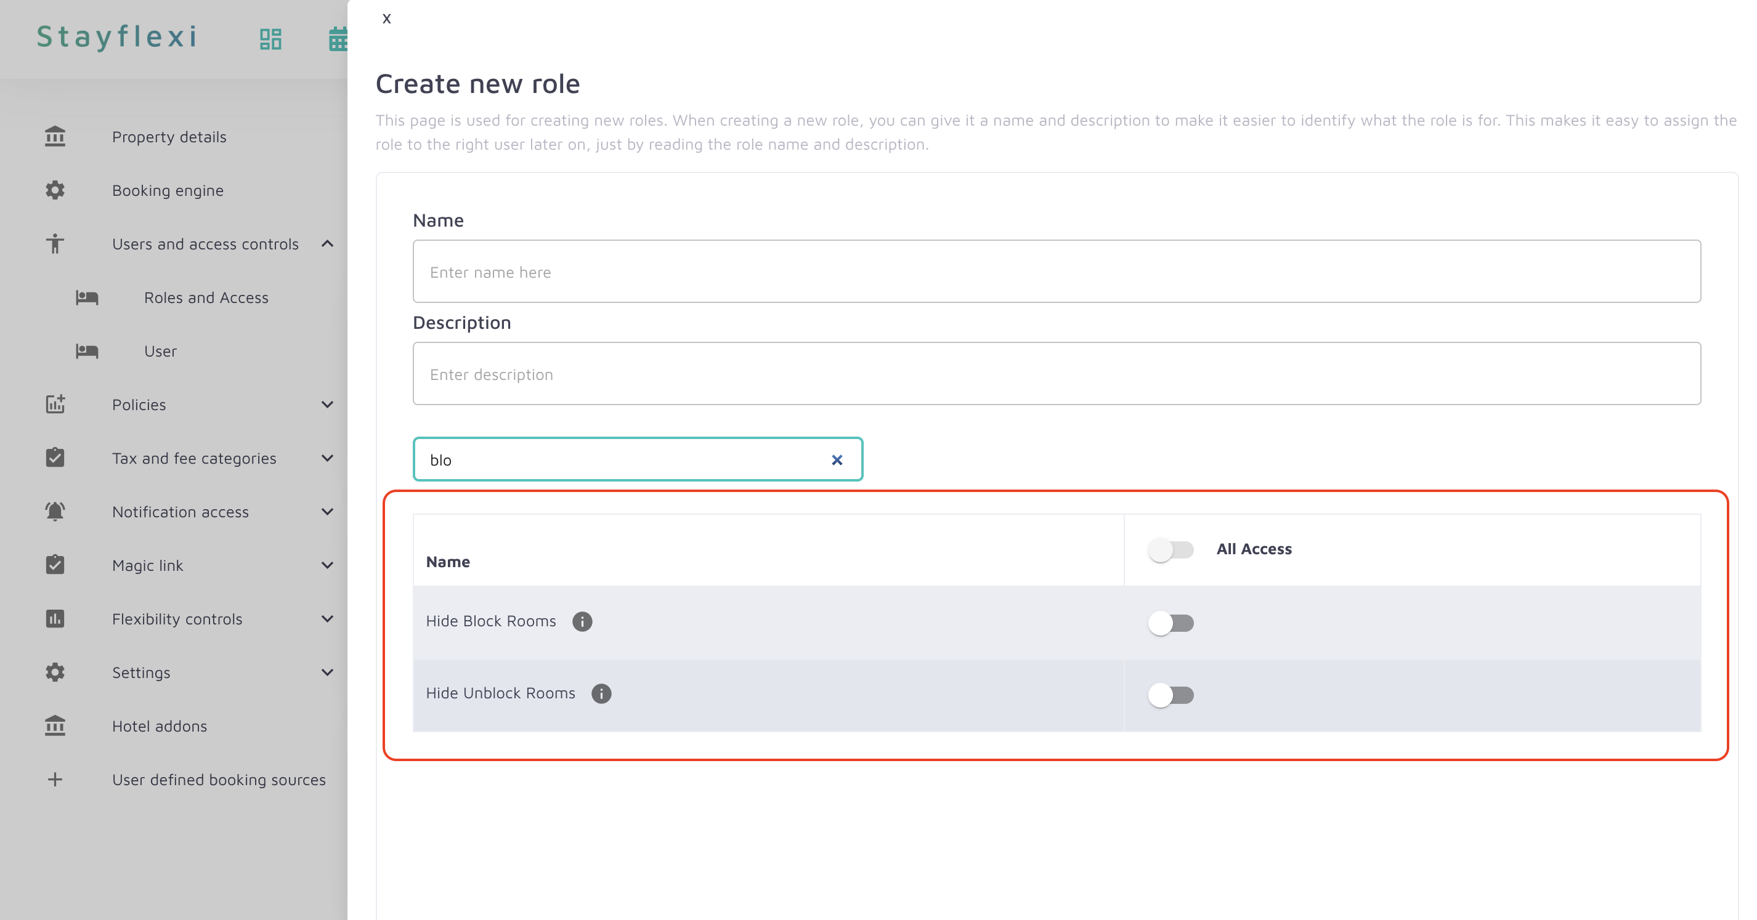Select the User submenu item
The width and height of the screenshot is (1757, 920).
click(x=160, y=351)
